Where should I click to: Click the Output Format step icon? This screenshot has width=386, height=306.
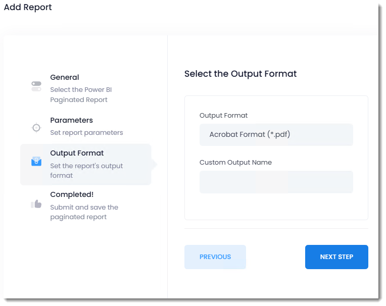[36, 161]
